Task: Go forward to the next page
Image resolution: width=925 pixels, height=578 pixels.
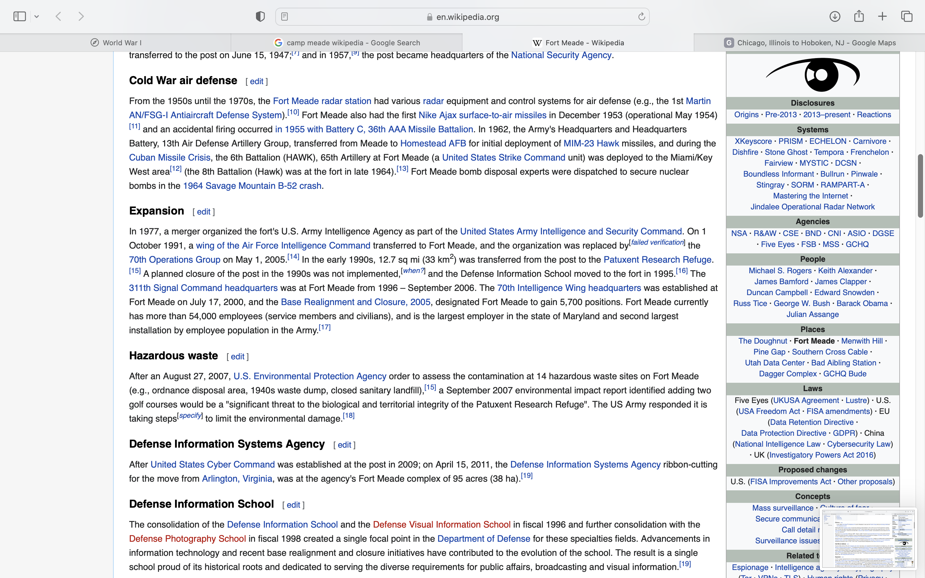Action: pyautogui.click(x=81, y=16)
